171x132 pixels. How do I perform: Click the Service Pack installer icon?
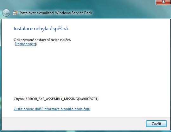[15, 13]
